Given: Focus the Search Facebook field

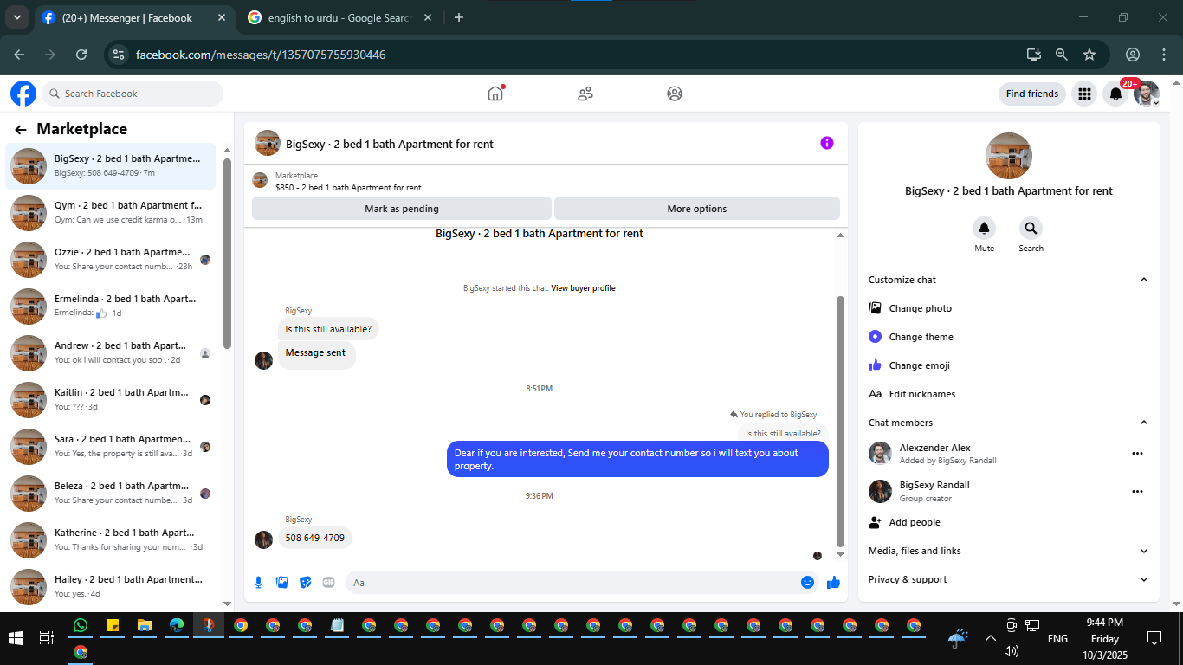Looking at the screenshot, I should (x=133, y=94).
